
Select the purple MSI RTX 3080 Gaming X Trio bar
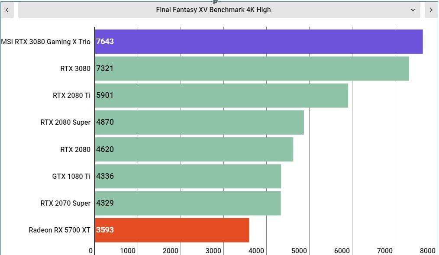(259, 42)
